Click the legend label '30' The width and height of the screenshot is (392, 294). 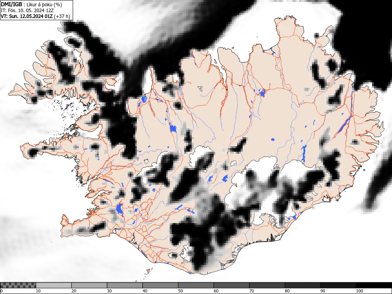coord(109,291)
